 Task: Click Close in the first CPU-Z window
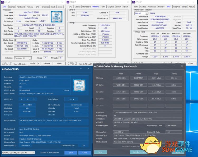click(59, 63)
